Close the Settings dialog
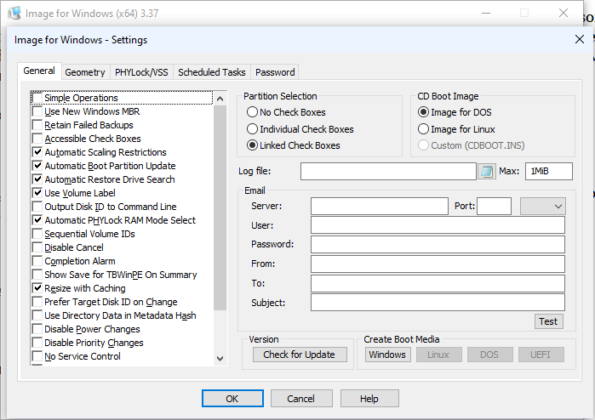The image size is (595, 420). (x=579, y=39)
